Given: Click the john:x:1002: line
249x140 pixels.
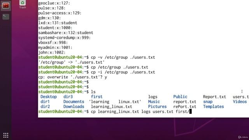Looking at the screenshot, I should point(52,52).
